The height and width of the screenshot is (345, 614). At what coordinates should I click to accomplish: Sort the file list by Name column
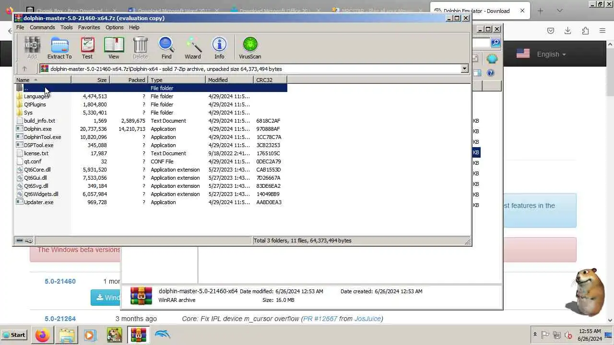click(43, 80)
